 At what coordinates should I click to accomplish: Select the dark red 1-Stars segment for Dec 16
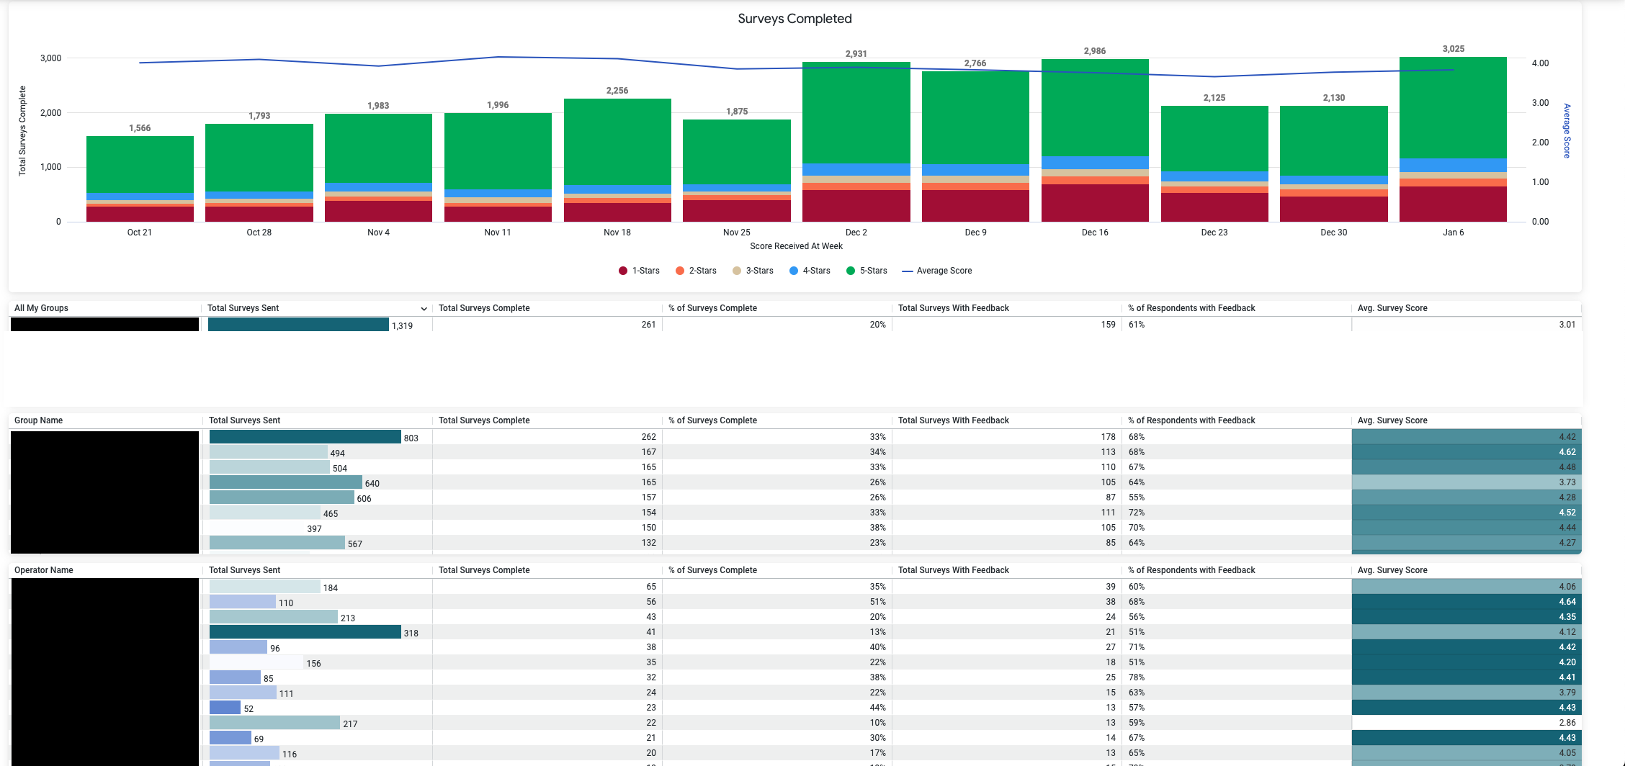(x=1094, y=203)
